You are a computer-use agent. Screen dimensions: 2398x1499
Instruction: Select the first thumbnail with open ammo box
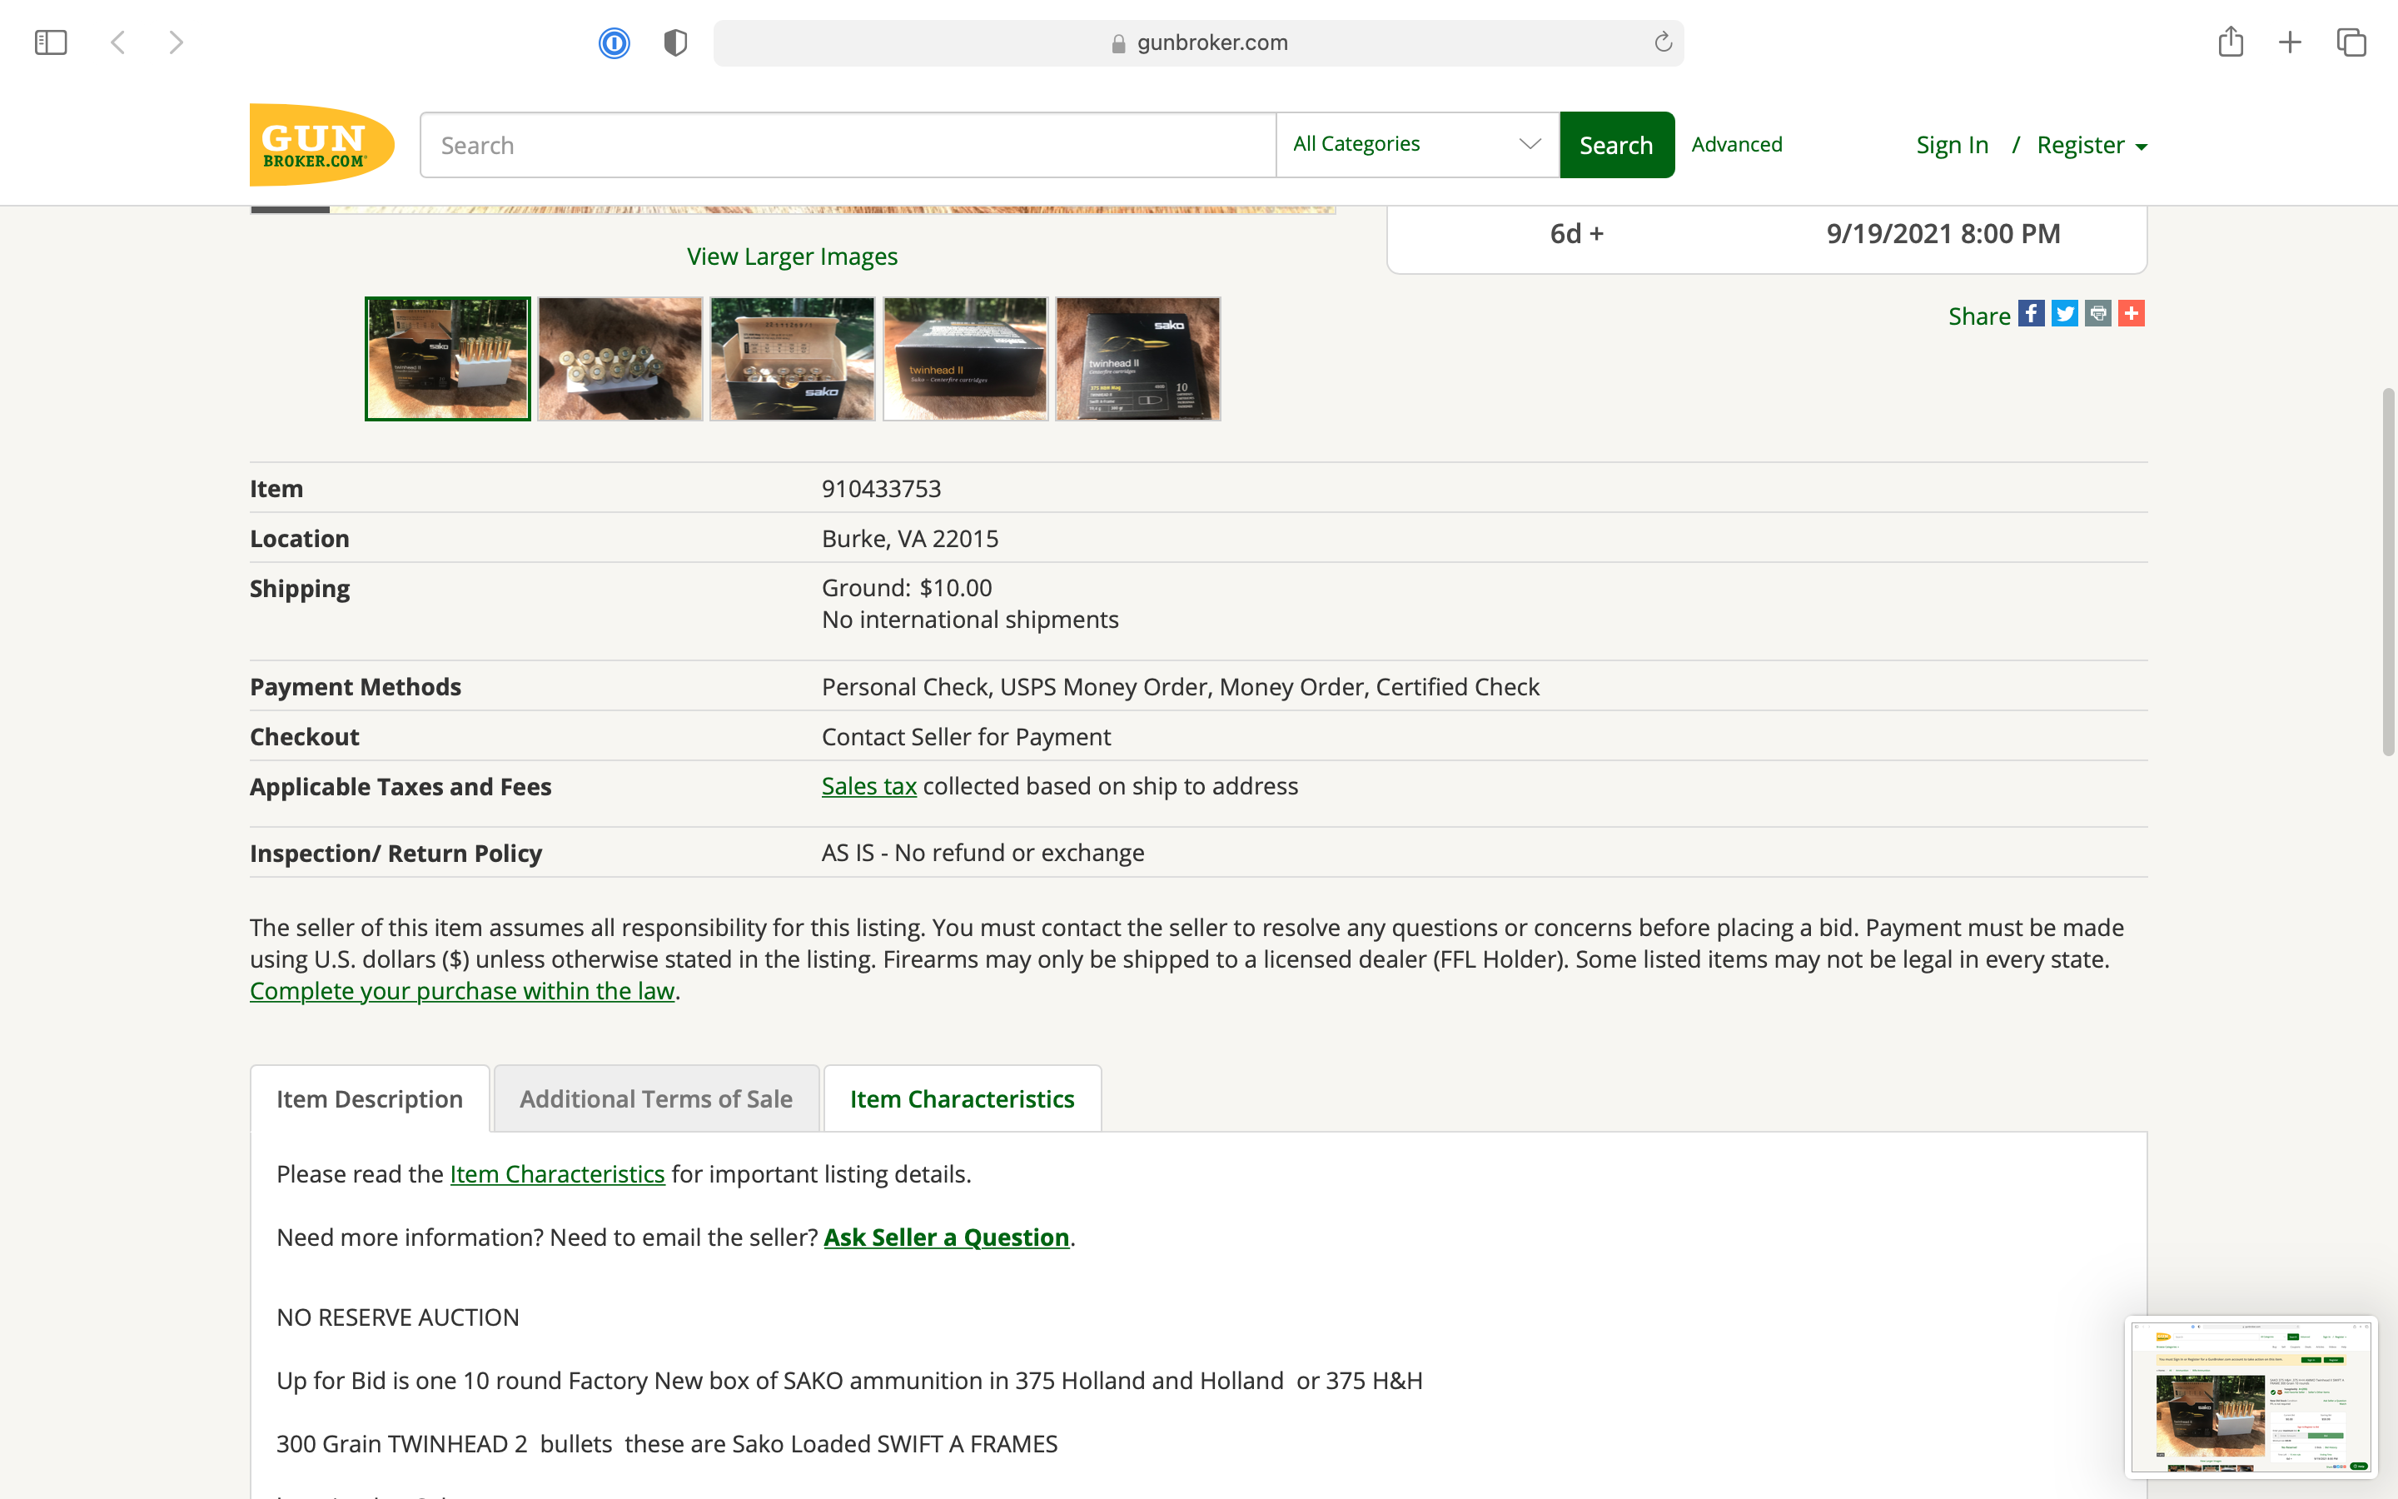click(448, 359)
